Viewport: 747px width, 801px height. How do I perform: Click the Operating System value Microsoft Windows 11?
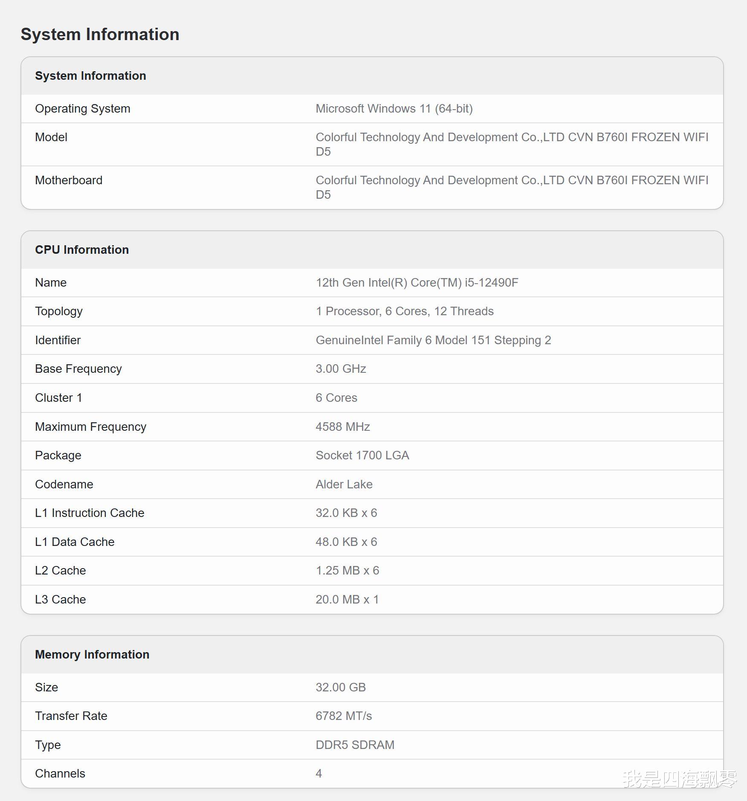394,109
